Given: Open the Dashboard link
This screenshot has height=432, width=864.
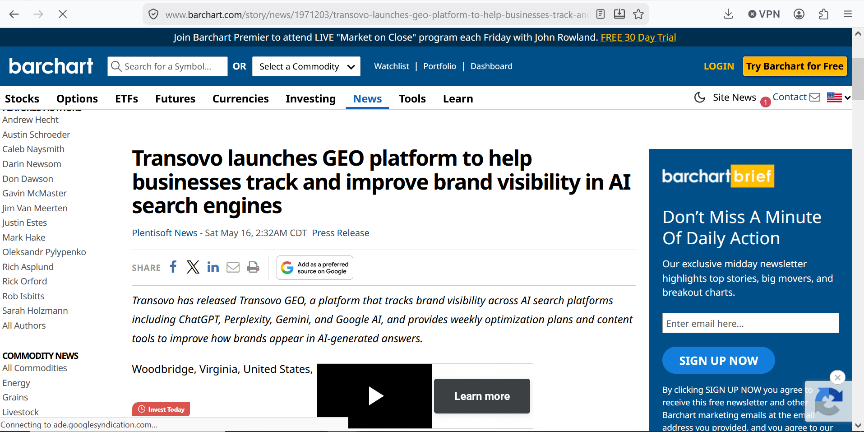Looking at the screenshot, I should click(x=491, y=66).
